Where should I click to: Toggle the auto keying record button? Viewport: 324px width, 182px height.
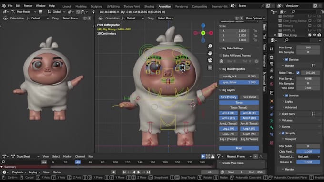113,172
